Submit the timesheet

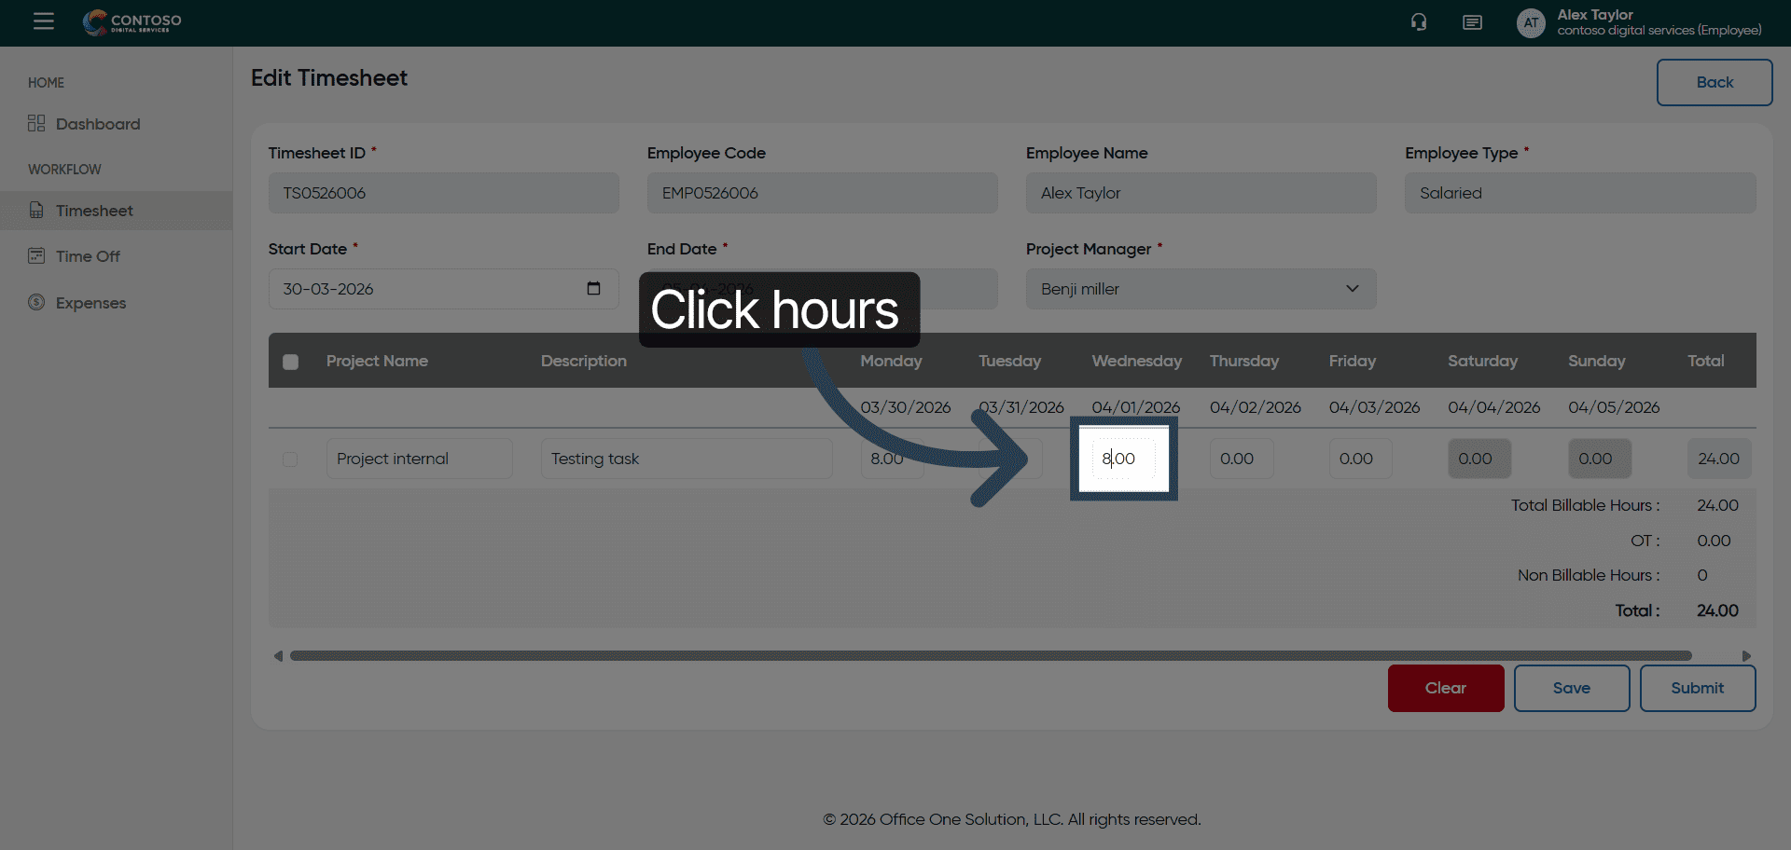(x=1697, y=688)
